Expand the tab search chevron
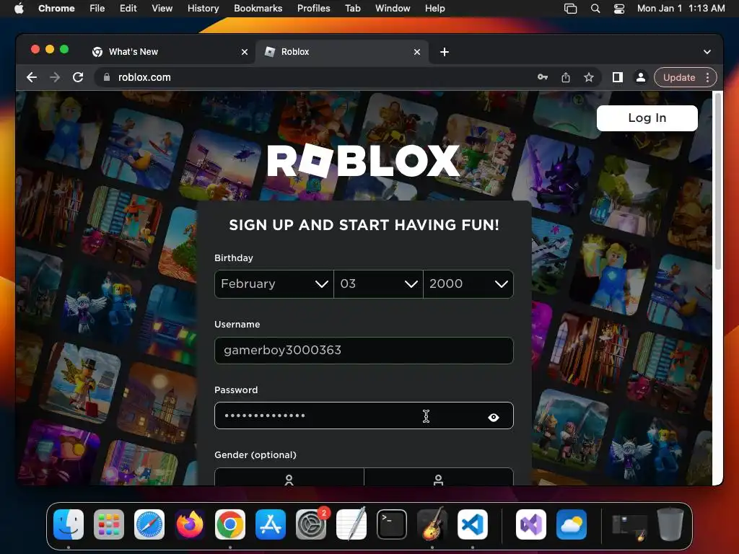 tap(707, 52)
